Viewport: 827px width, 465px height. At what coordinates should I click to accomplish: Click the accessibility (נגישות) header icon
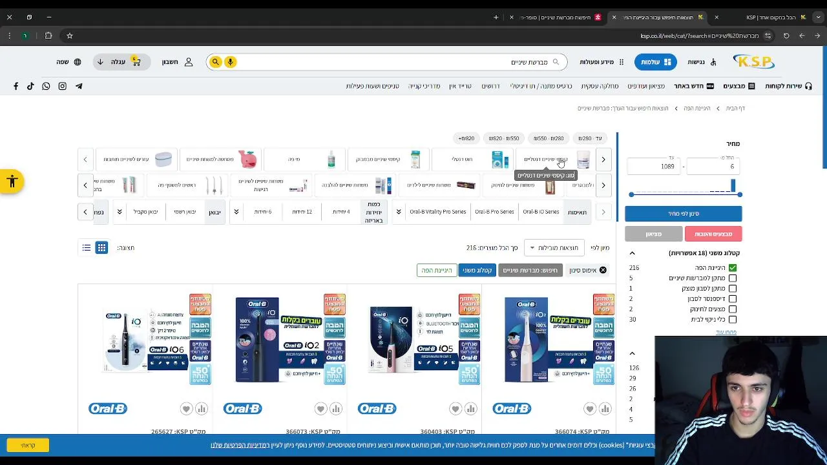click(713, 62)
